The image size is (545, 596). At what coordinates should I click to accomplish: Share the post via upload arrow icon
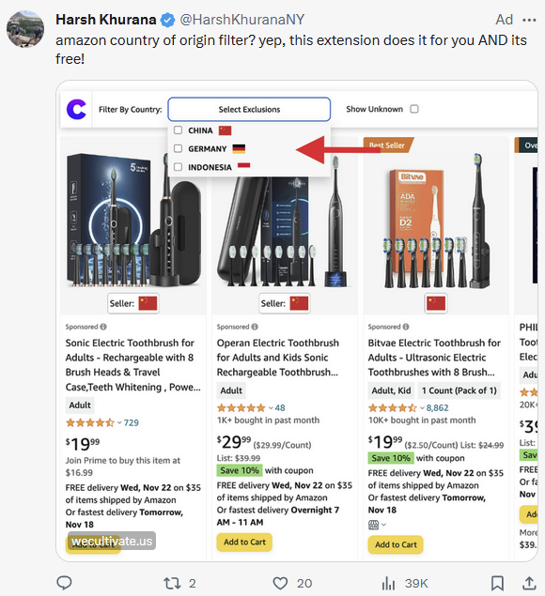click(529, 583)
